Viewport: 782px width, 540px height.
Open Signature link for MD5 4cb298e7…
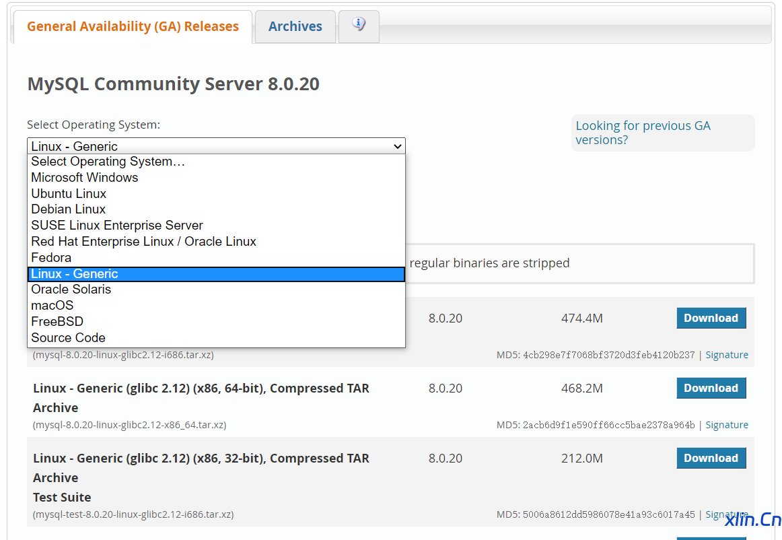tap(727, 355)
